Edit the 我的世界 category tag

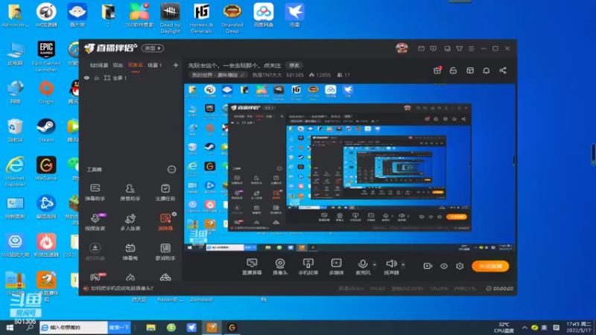pyautogui.click(x=218, y=75)
